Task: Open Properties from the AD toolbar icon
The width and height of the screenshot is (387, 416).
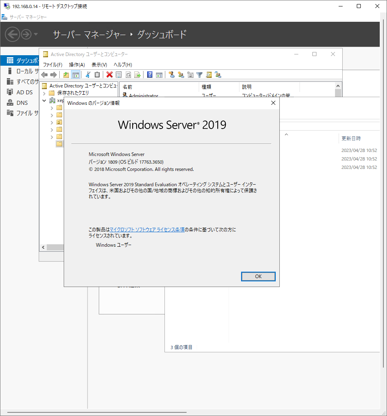Action: coord(119,75)
